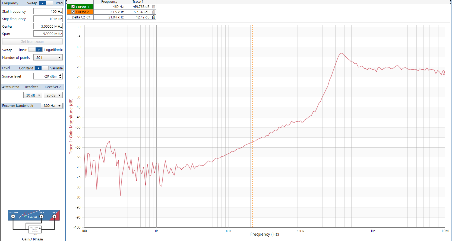Increase Source level with the up arrow
This screenshot has width=452, height=241.
[61, 75]
